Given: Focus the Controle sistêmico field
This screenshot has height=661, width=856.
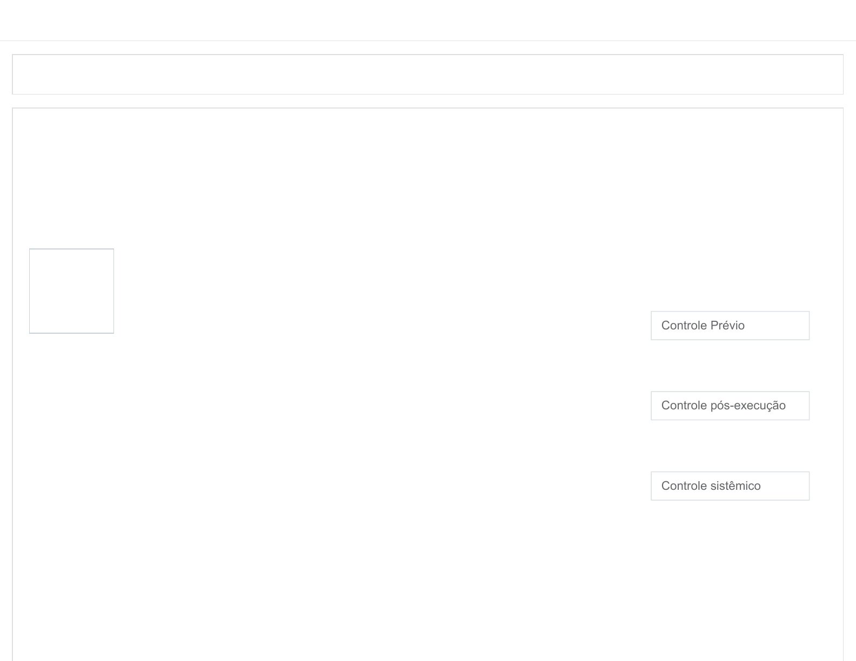Looking at the screenshot, I should click(730, 486).
